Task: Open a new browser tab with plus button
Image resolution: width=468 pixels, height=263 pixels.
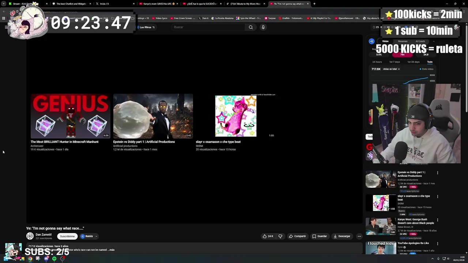Action: click(x=314, y=4)
